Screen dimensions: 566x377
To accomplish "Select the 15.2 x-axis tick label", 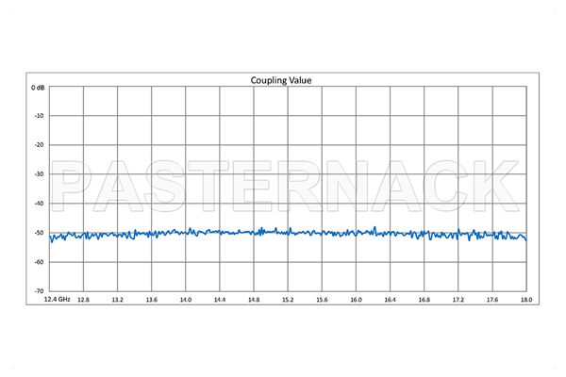I will pos(288,300).
